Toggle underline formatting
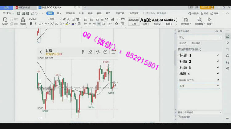231x129 pixels. pyautogui.click(x=40, y=24)
